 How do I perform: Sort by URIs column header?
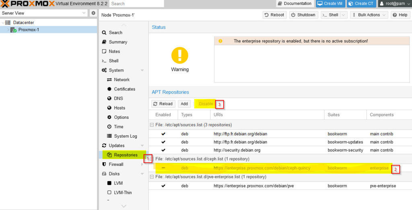pos(267,115)
